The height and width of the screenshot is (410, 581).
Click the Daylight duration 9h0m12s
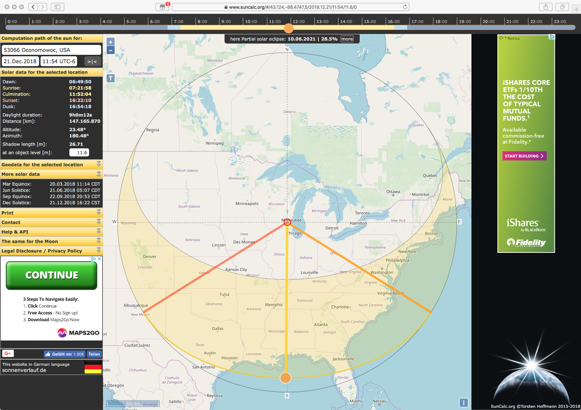80,115
